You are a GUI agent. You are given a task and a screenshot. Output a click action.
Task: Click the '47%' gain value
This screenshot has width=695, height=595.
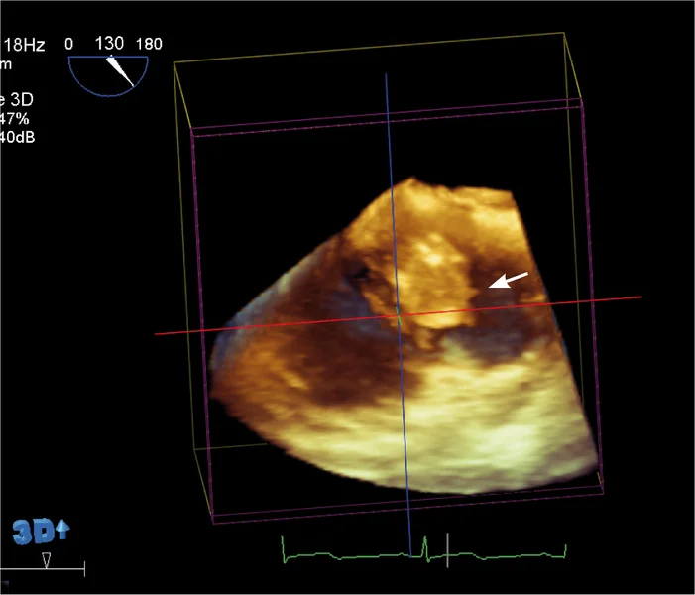(14, 119)
